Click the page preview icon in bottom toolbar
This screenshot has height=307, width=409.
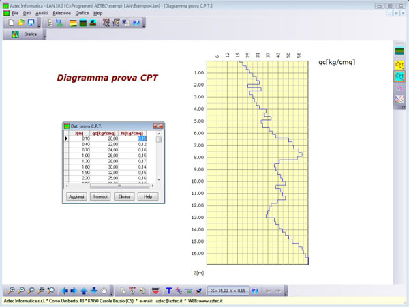123,291
